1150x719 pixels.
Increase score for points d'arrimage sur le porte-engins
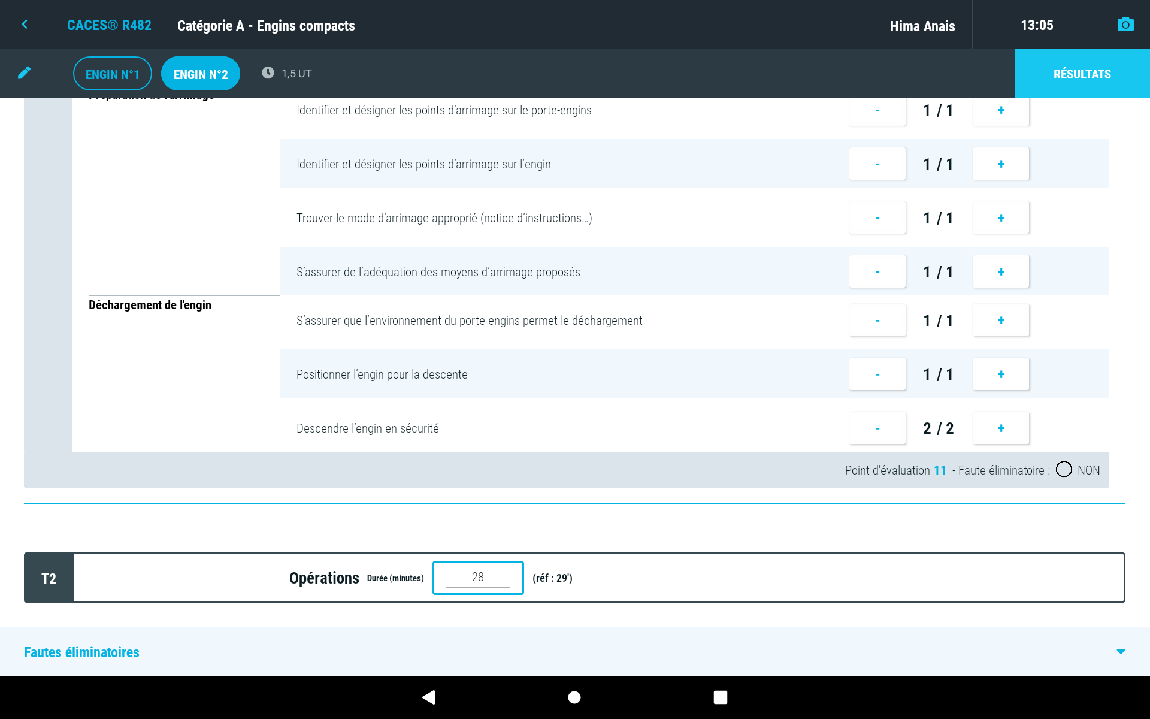(1001, 110)
